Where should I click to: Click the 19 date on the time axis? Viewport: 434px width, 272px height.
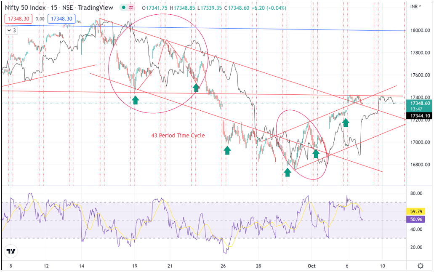tap(135, 266)
